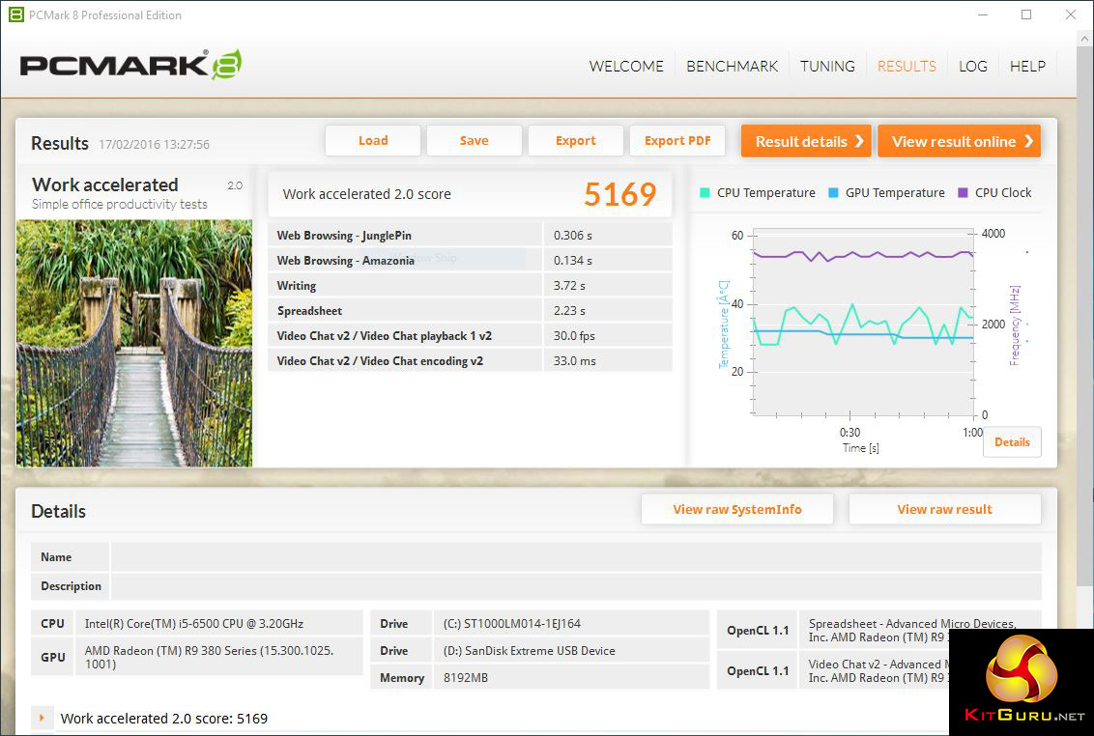Click View raw result
Viewport: 1094px width, 736px height.
point(945,509)
